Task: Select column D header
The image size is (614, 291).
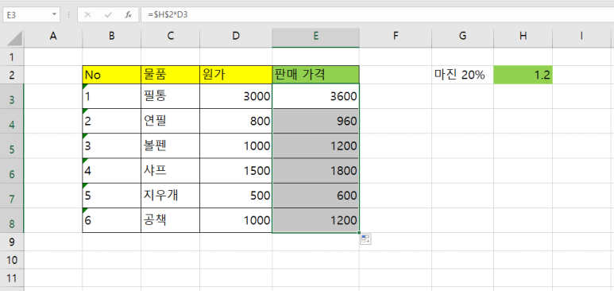Action: coord(236,36)
